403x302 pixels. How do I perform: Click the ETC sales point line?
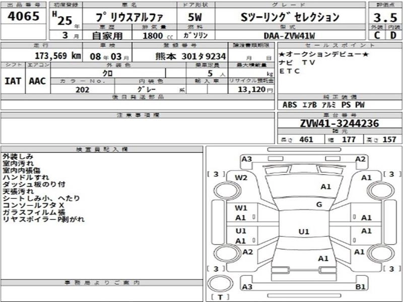pos(289,71)
